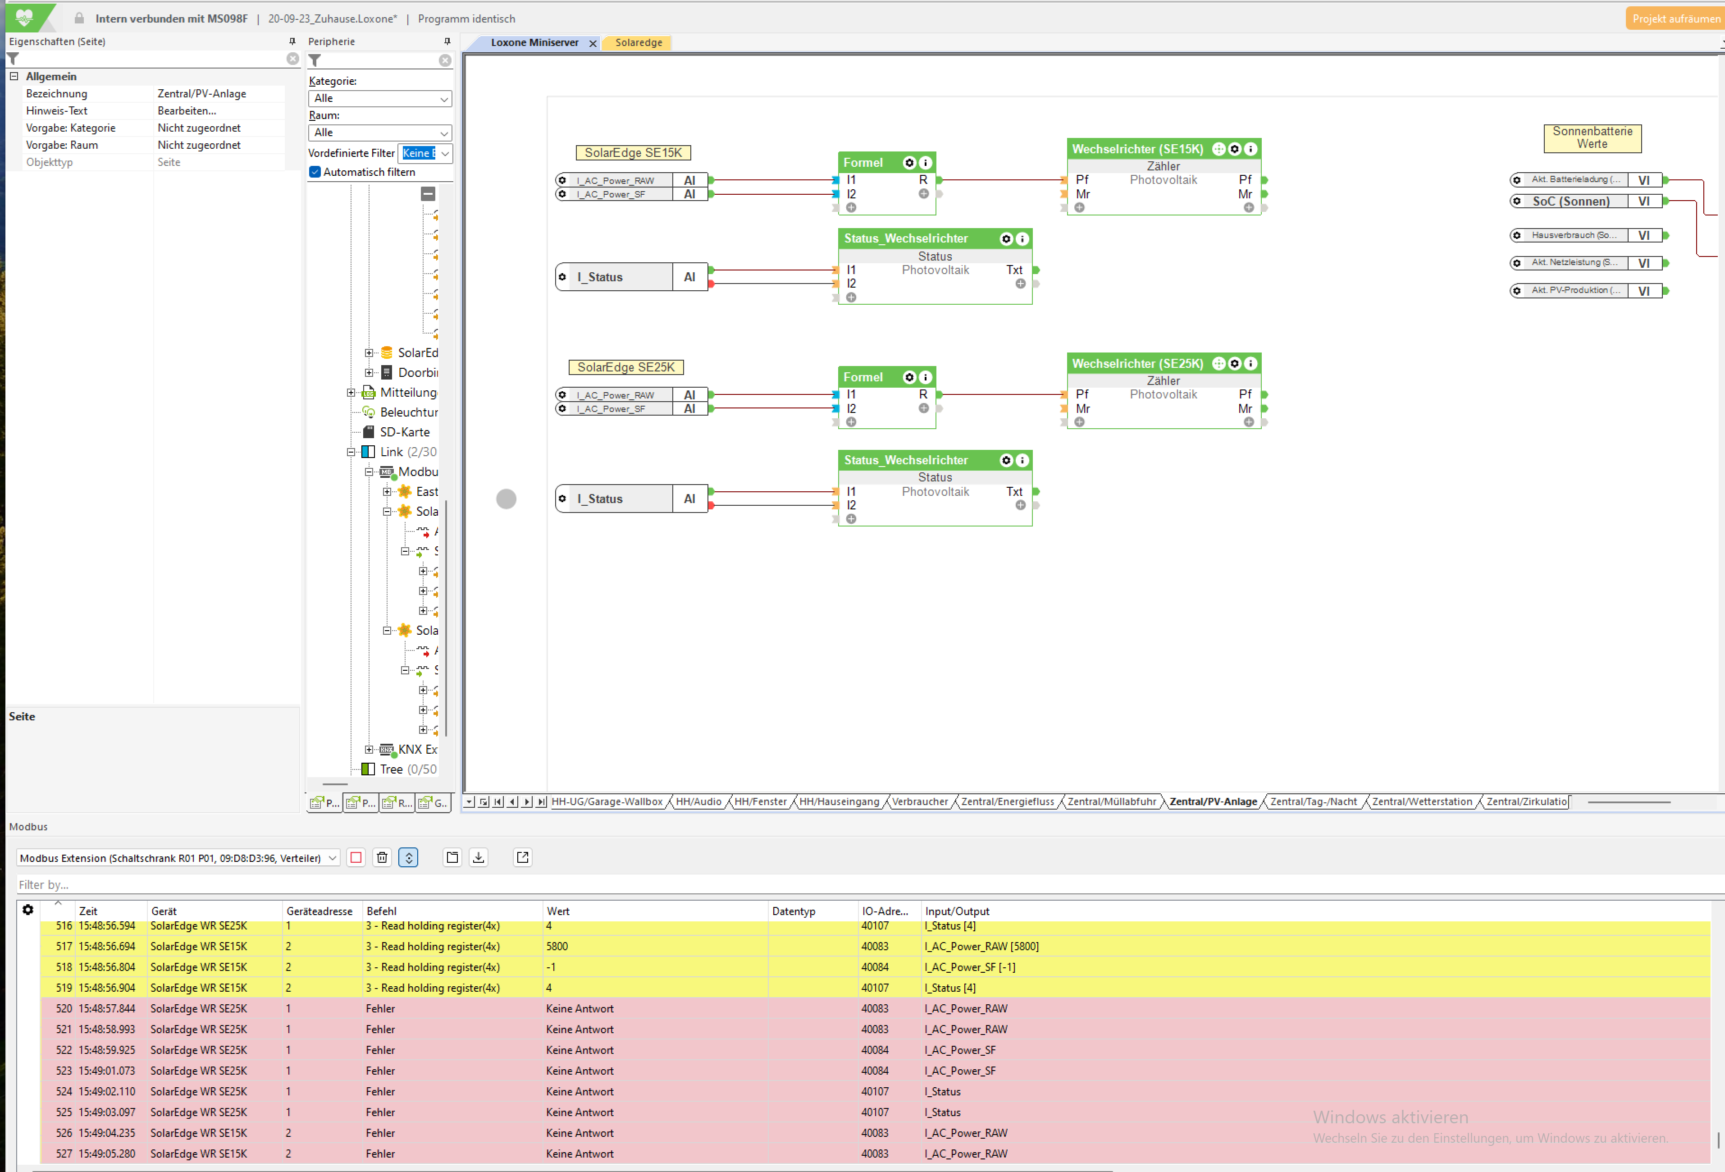
Task: Click the open folder icon in Modbus toolbar
Action: coord(452,857)
